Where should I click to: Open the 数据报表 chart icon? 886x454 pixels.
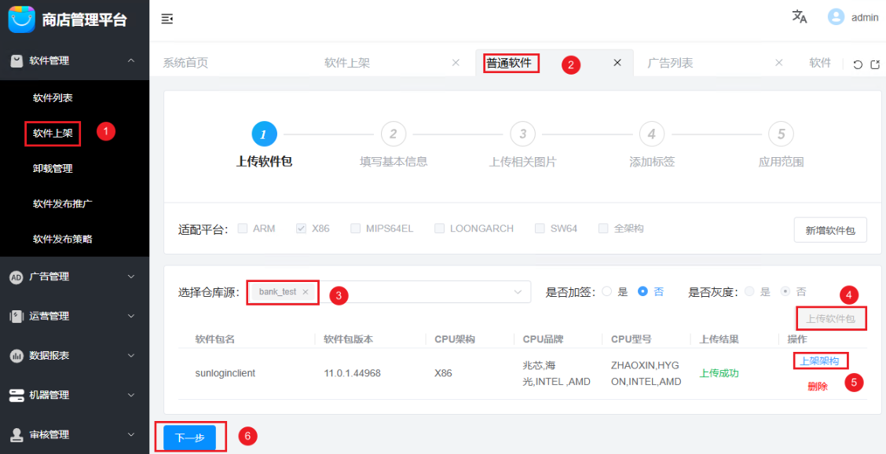pyautogui.click(x=18, y=356)
